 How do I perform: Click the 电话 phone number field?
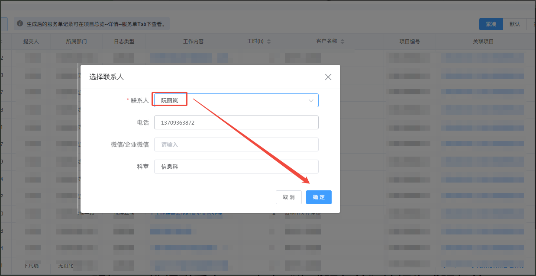[236, 122]
